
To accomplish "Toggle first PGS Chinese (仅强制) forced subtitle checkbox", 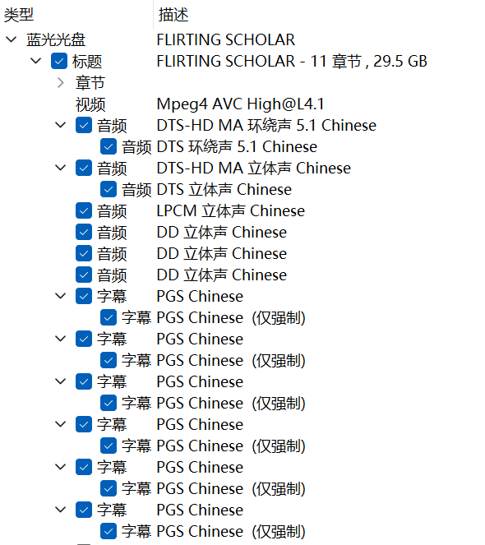I will coord(109,317).
